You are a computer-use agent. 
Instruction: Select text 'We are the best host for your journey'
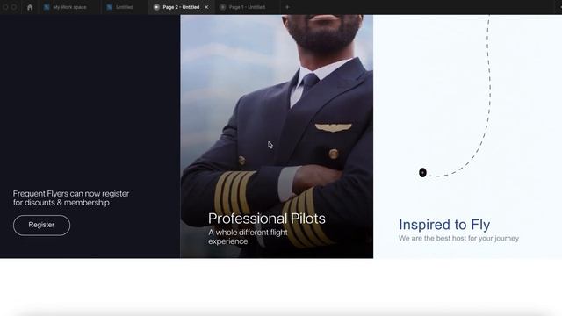click(x=458, y=238)
